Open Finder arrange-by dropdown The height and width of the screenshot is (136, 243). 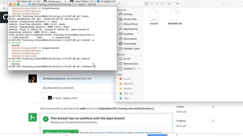click(170, 3)
